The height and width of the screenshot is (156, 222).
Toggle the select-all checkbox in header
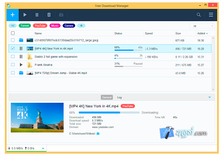[13, 33]
